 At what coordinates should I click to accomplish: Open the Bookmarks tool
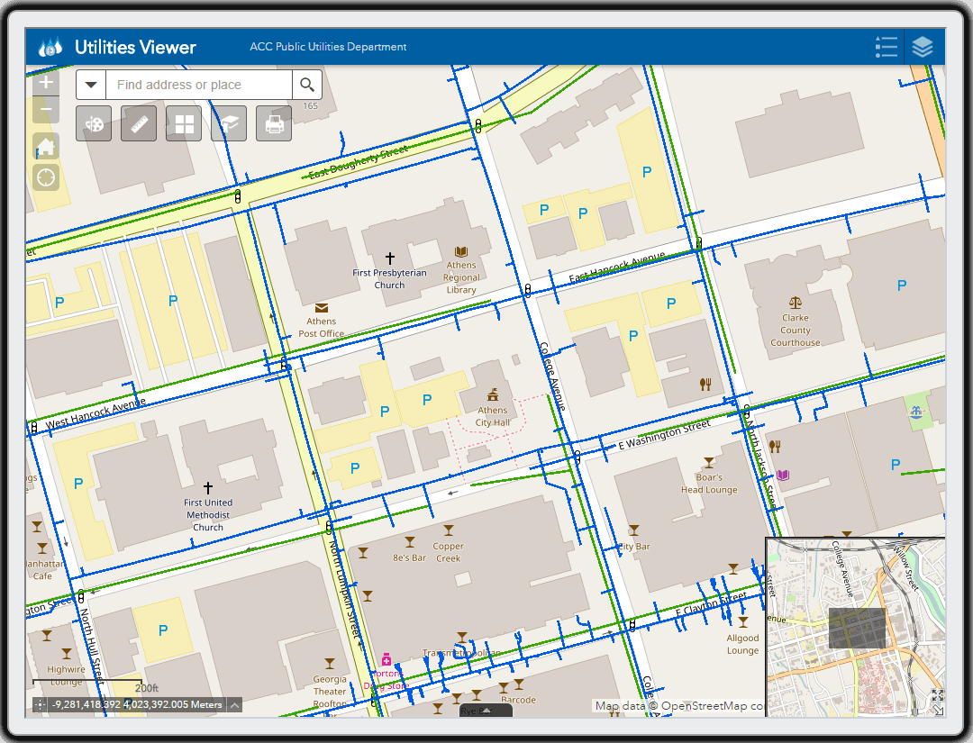pyautogui.click(x=229, y=123)
